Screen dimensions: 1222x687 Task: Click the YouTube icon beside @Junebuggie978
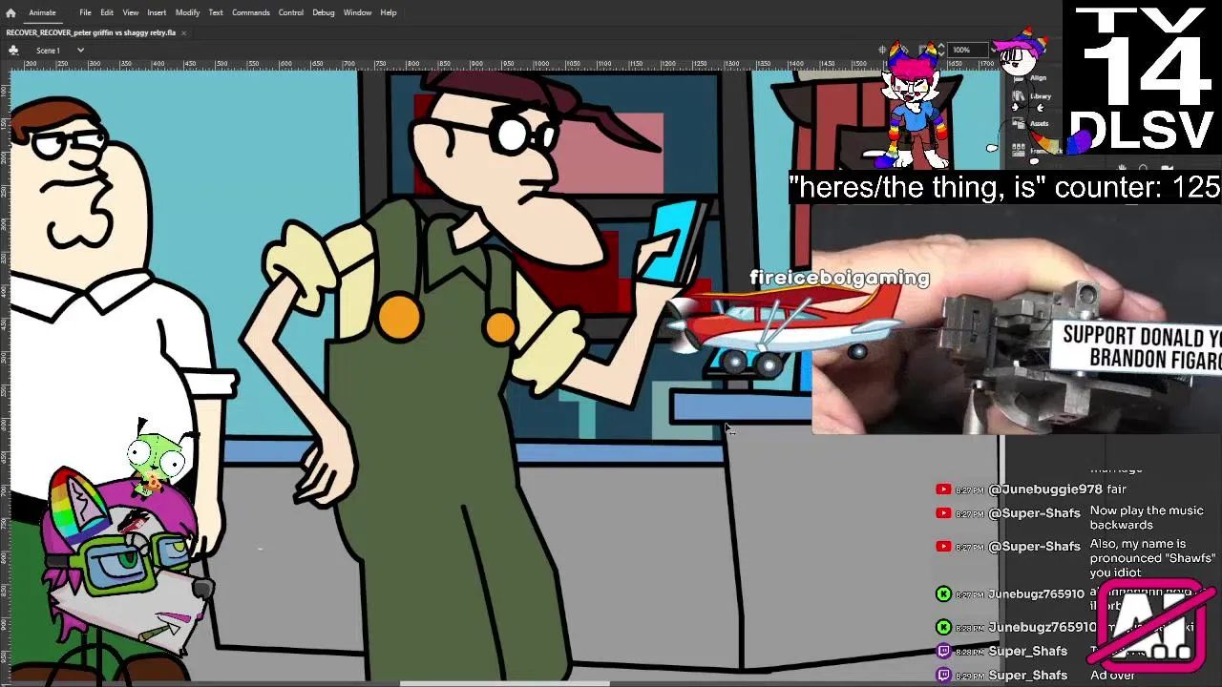(x=943, y=489)
